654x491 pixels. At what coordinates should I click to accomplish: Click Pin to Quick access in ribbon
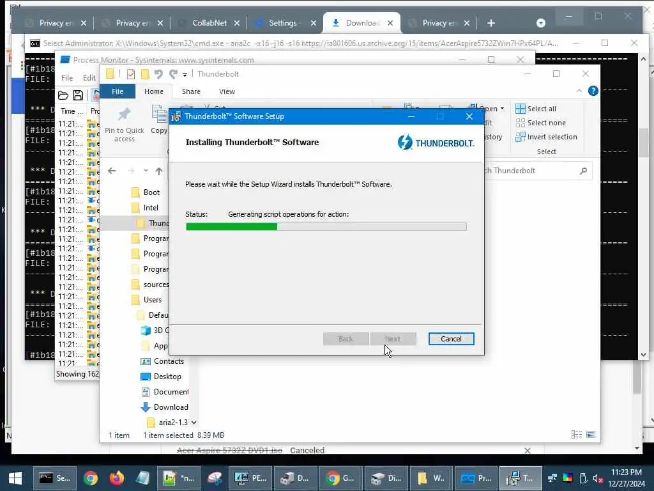(x=125, y=125)
